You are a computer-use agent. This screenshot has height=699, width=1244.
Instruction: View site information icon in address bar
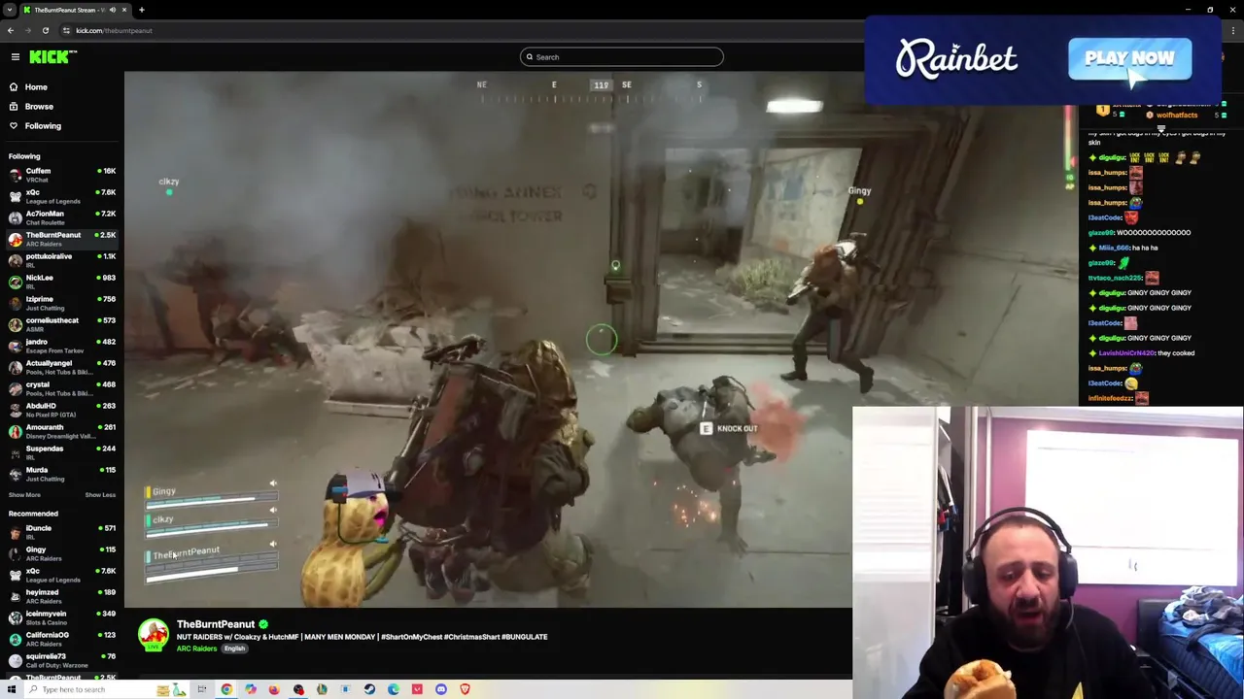[x=66, y=30]
